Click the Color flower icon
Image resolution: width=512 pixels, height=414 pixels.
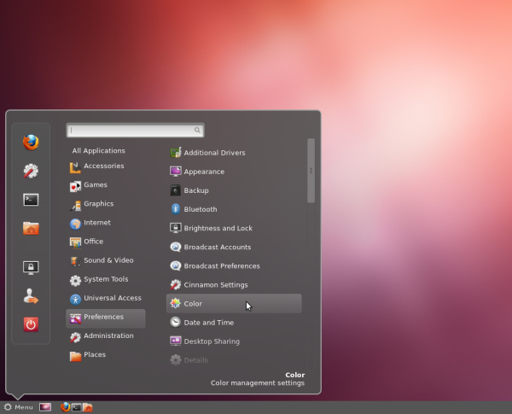click(175, 304)
